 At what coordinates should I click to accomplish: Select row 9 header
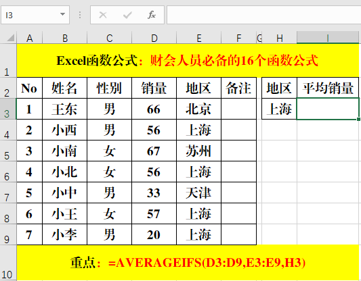8,234
